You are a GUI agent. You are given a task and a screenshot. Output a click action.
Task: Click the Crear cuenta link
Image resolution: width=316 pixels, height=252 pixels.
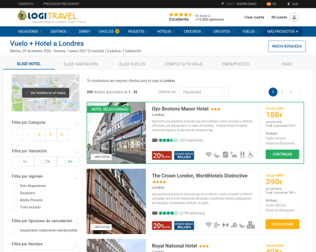click(x=254, y=17)
